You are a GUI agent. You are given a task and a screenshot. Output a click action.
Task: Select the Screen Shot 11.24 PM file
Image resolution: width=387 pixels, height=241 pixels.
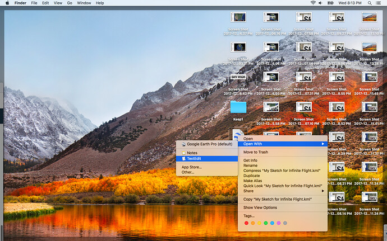[370, 197]
